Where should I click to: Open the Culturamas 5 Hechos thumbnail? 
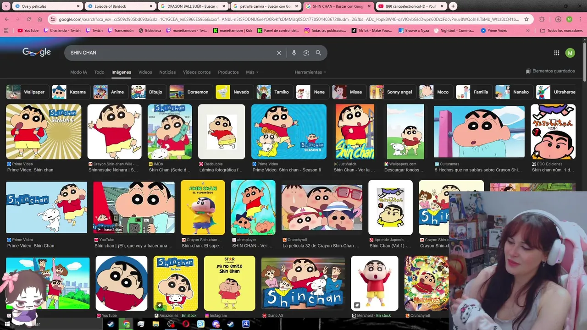pyautogui.click(x=479, y=132)
